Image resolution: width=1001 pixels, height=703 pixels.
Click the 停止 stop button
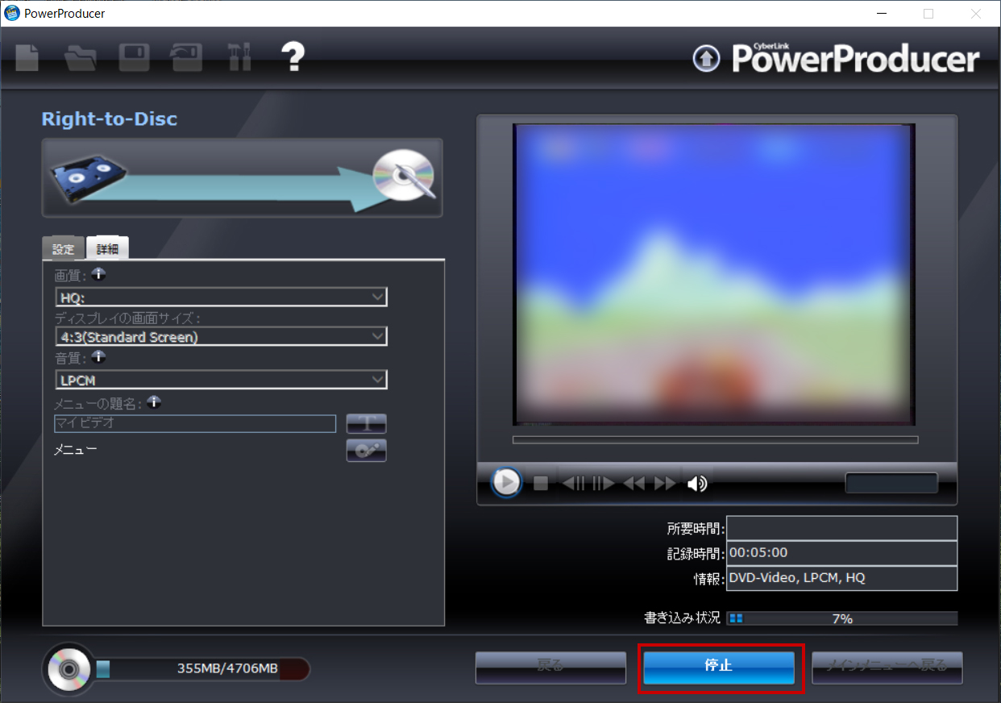tap(719, 668)
